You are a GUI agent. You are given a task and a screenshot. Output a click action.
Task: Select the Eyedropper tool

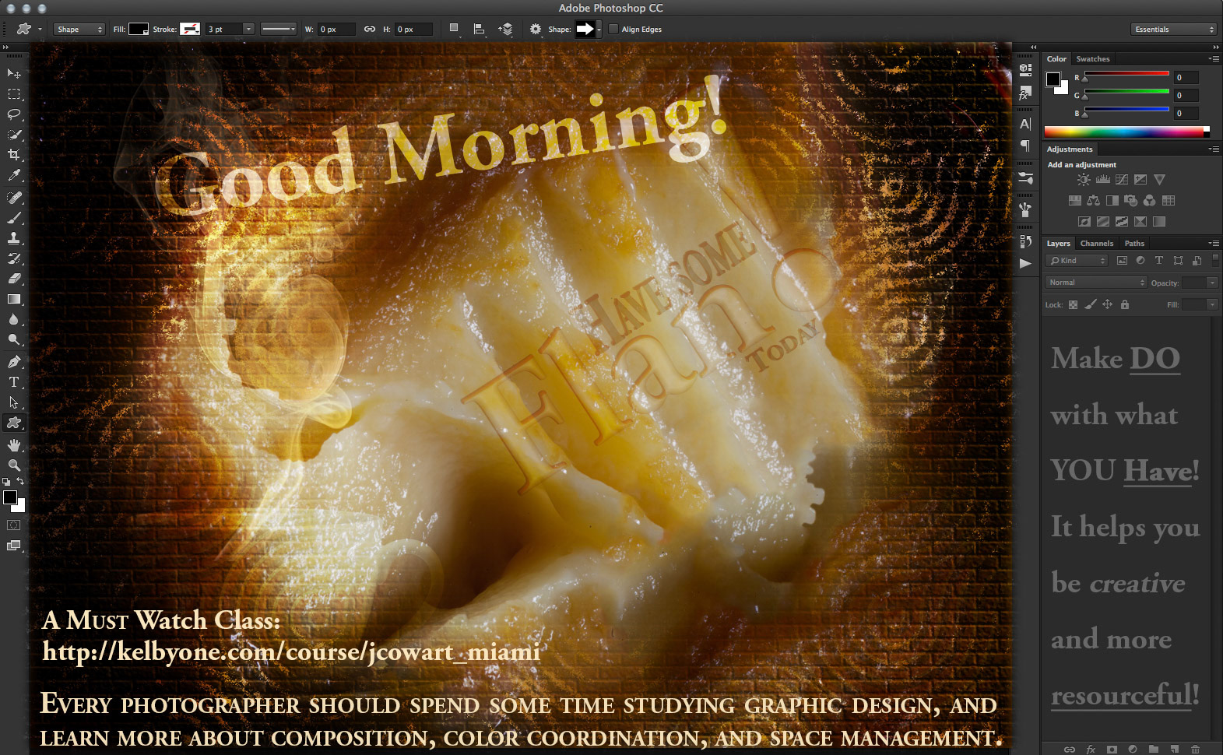[14, 176]
